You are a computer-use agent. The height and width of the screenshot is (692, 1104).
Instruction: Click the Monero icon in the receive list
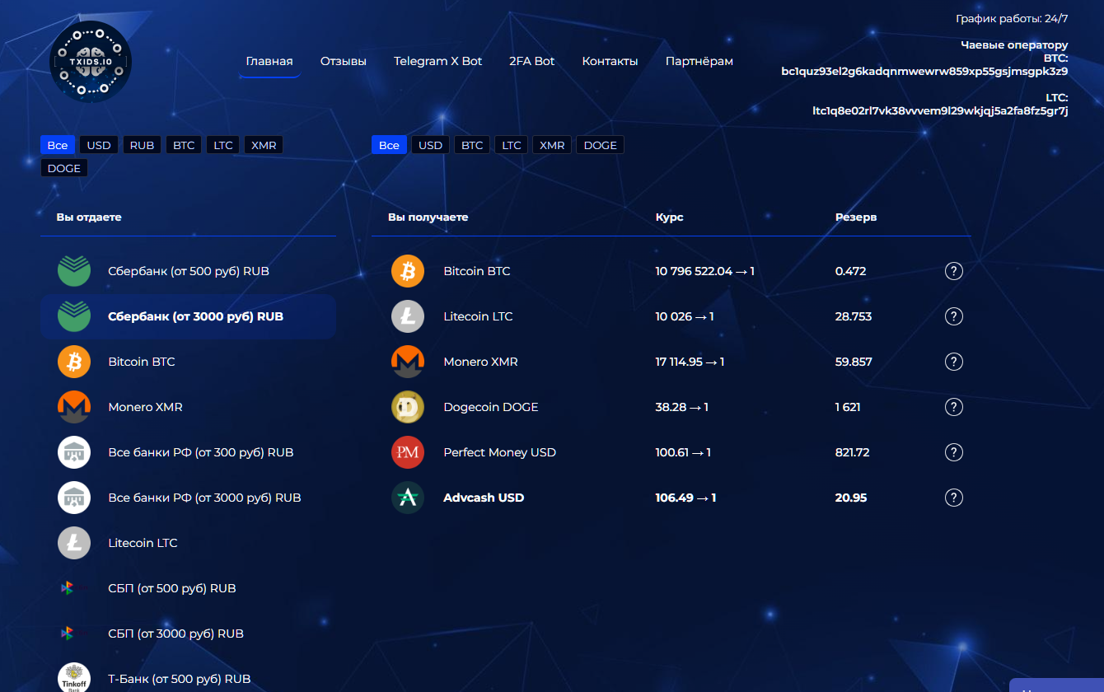[408, 362]
